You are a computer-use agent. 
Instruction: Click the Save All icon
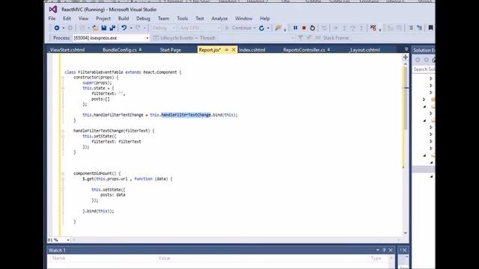pos(112,28)
